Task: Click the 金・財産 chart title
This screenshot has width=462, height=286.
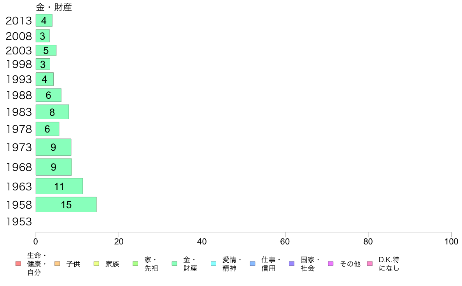Action: (x=54, y=7)
